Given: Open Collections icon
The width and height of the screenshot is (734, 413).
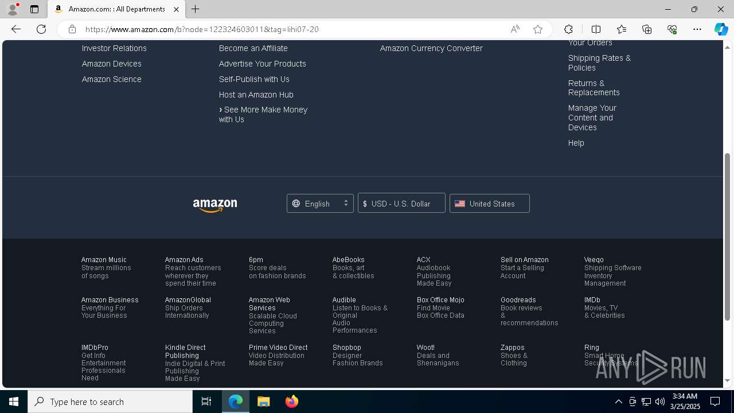Looking at the screenshot, I should [x=647, y=29].
